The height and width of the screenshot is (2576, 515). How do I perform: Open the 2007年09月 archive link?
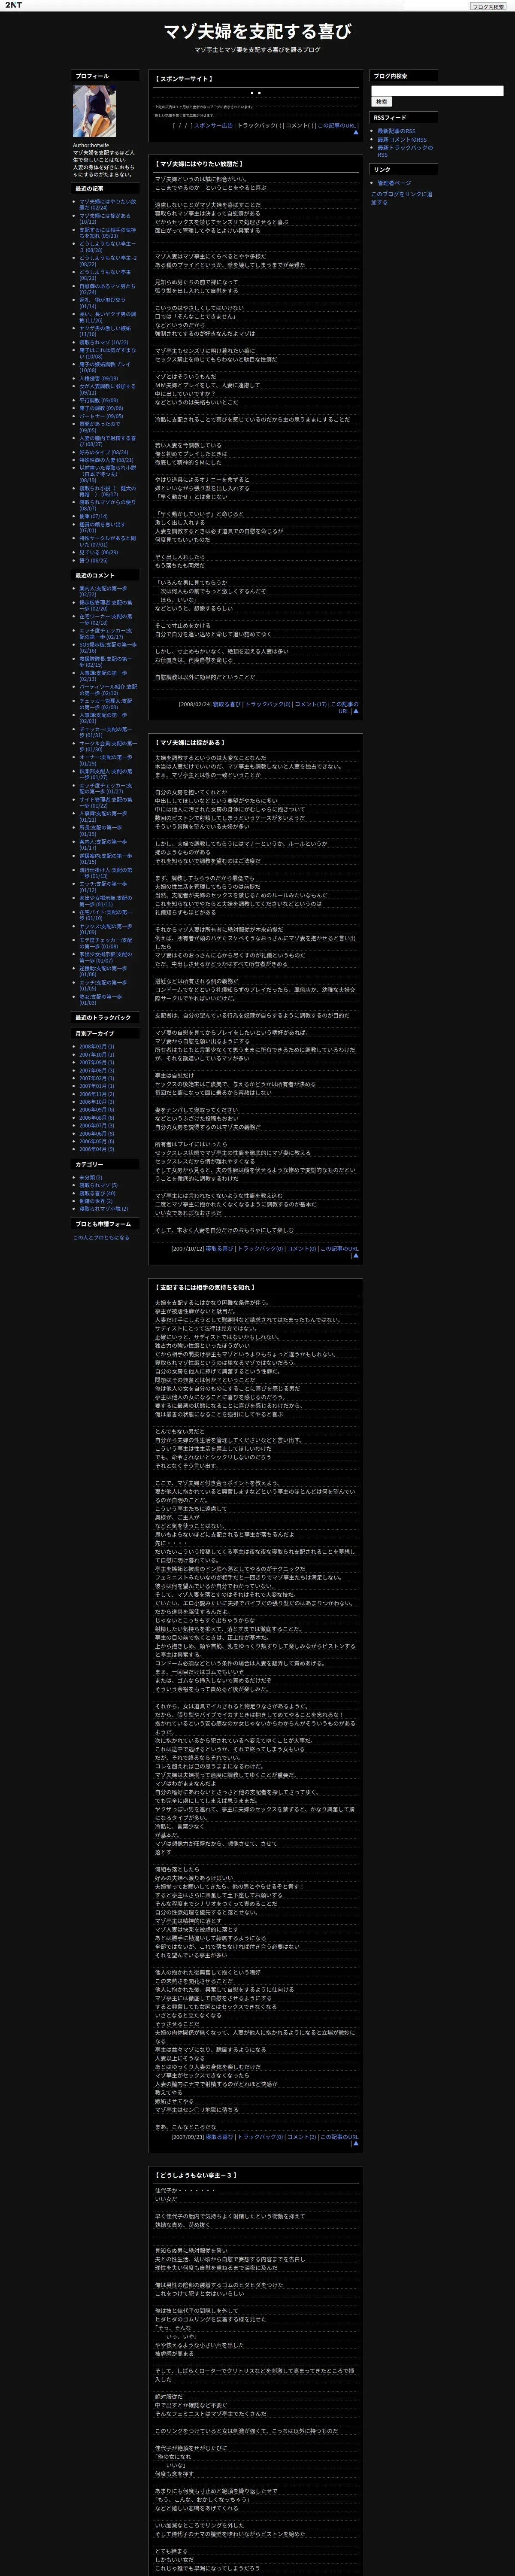click(97, 1062)
